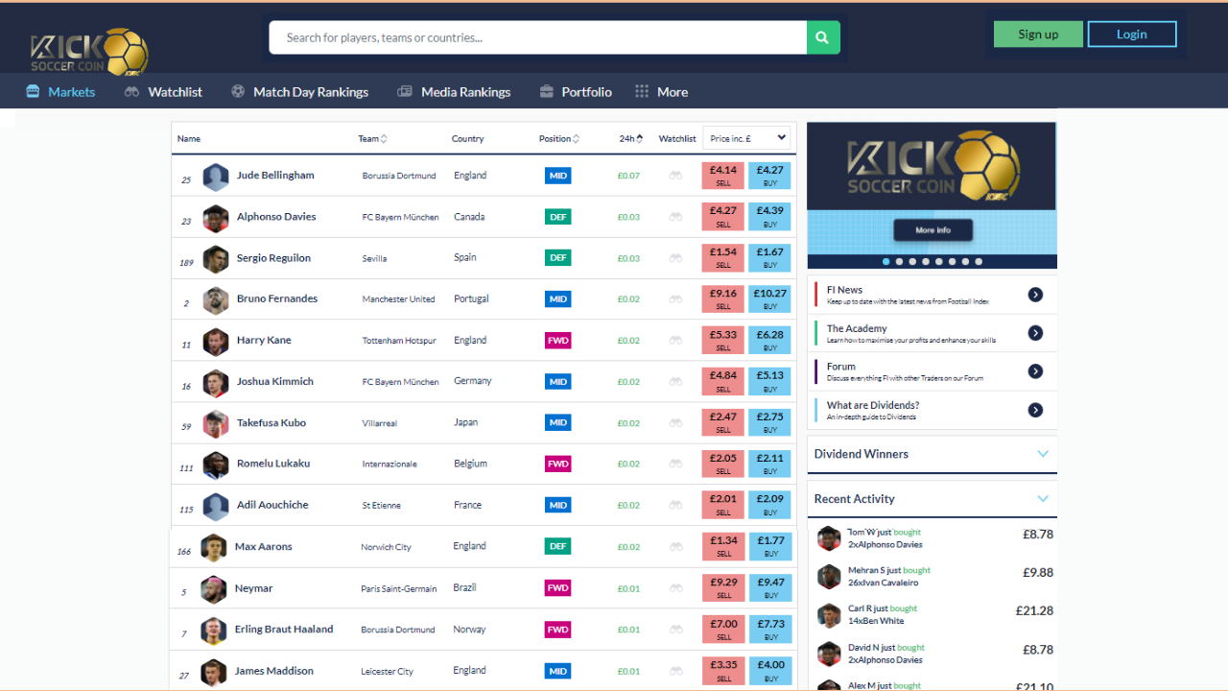The width and height of the screenshot is (1228, 691).
Task: Click MID position badge for Jude Bellingham
Action: (x=557, y=176)
